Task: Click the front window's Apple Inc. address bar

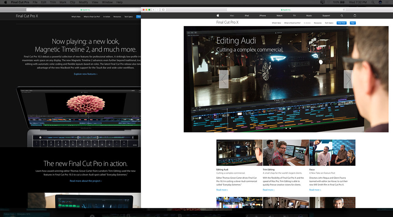Action: coord(286,10)
